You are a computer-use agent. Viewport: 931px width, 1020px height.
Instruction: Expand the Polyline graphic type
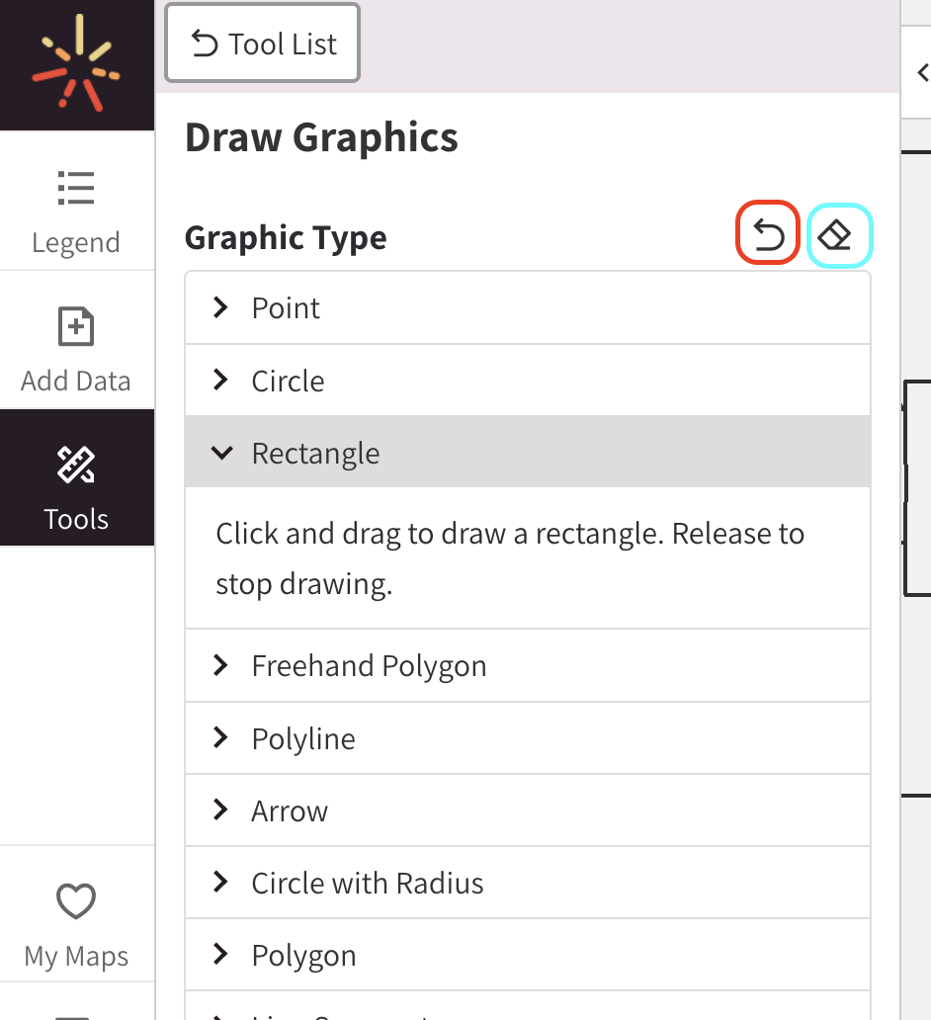[x=302, y=738]
